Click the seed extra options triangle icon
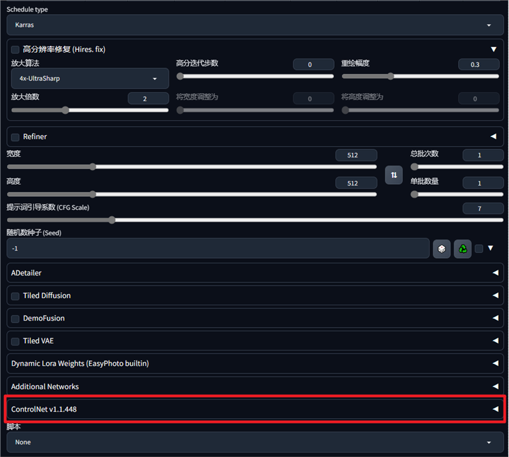Screen dimensions: 509x457 click(491, 249)
